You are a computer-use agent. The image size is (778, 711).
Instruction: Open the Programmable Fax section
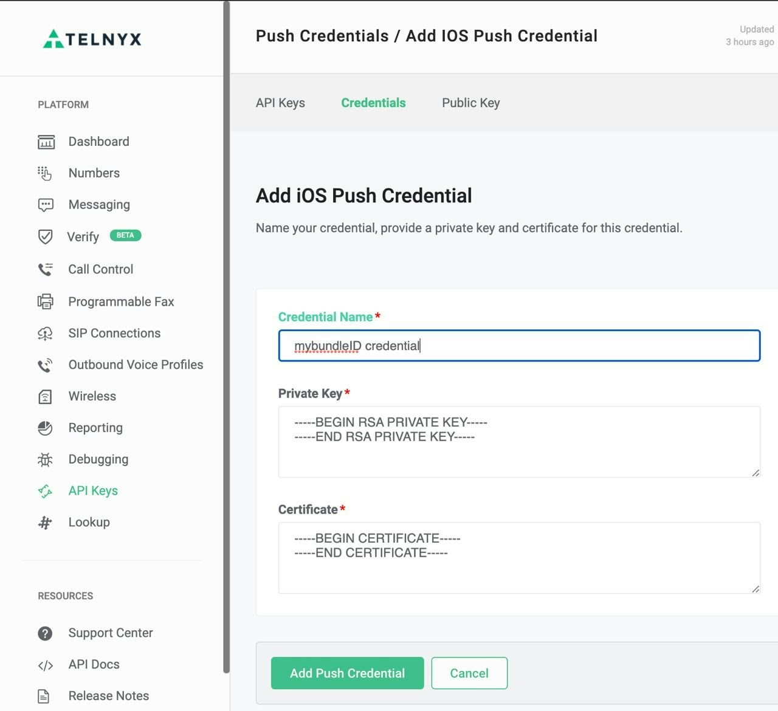coord(120,301)
